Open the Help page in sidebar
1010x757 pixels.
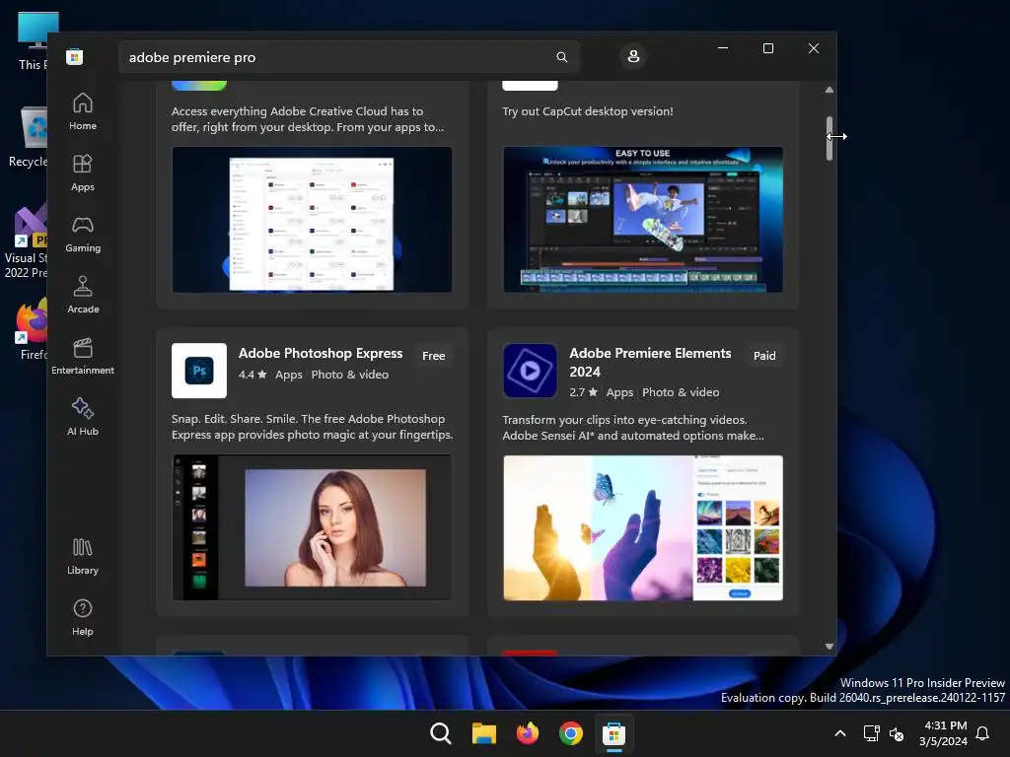(83, 618)
